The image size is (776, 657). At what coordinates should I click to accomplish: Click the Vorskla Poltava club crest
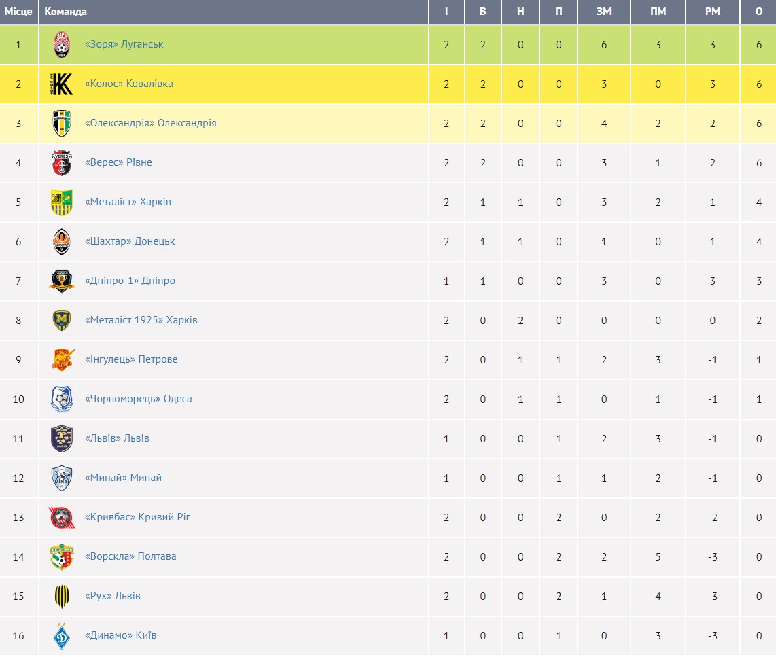pos(62,557)
